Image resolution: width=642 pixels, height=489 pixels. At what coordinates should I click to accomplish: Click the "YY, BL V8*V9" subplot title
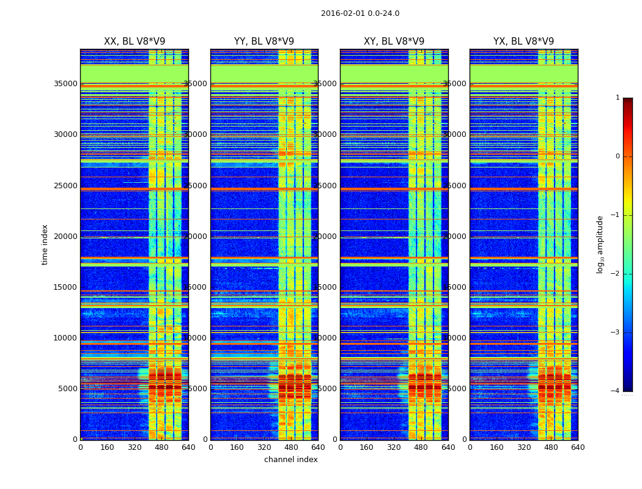(264, 42)
